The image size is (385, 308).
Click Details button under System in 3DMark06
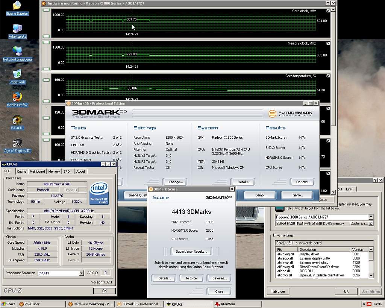point(244,182)
